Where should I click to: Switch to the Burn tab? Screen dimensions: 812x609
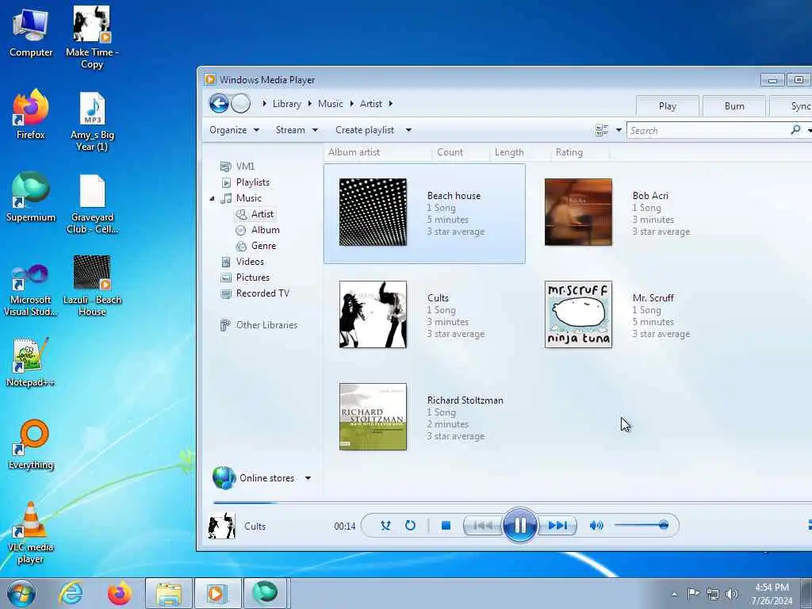[734, 105]
